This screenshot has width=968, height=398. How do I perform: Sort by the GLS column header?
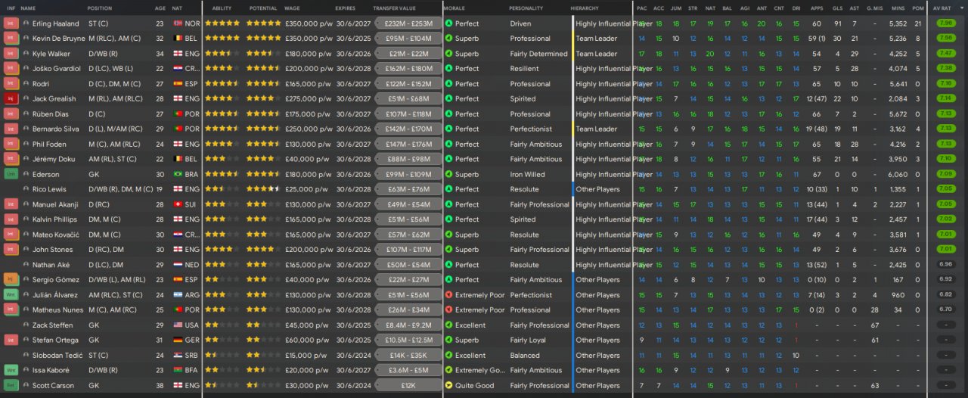click(x=837, y=8)
